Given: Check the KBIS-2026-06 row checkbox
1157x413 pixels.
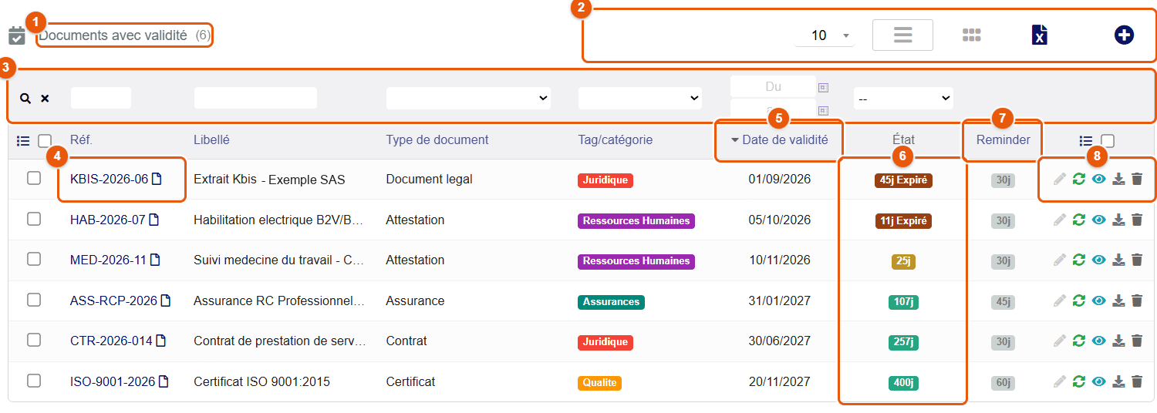Looking at the screenshot, I should [34, 178].
